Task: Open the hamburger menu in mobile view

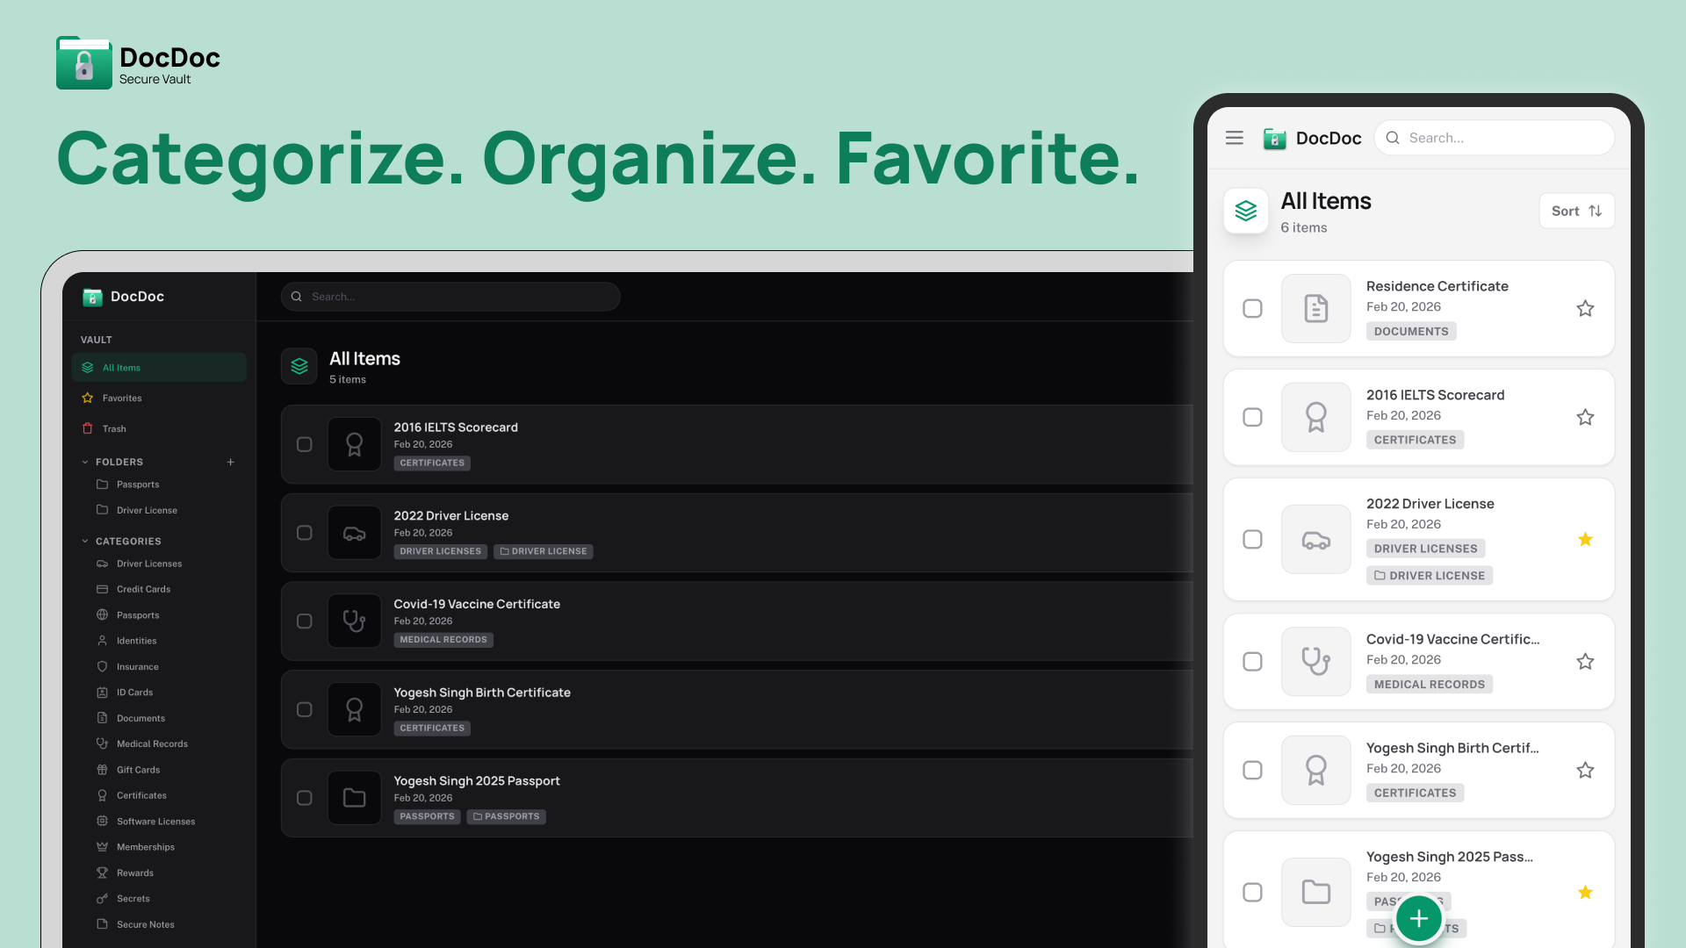Action: [x=1234, y=138]
